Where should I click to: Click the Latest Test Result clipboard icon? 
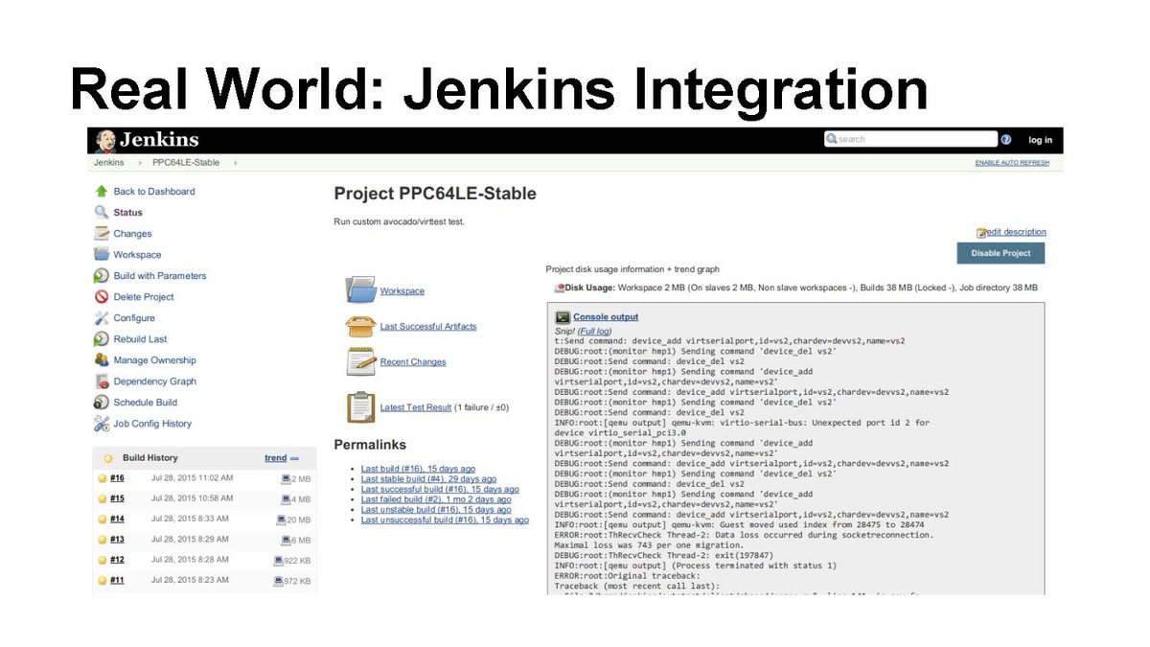click(x=360, y=406)
